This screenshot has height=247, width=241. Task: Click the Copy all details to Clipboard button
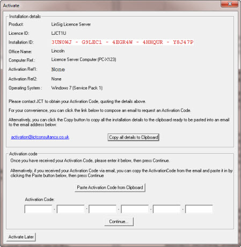pyautogui.click(x=133, y=137)
